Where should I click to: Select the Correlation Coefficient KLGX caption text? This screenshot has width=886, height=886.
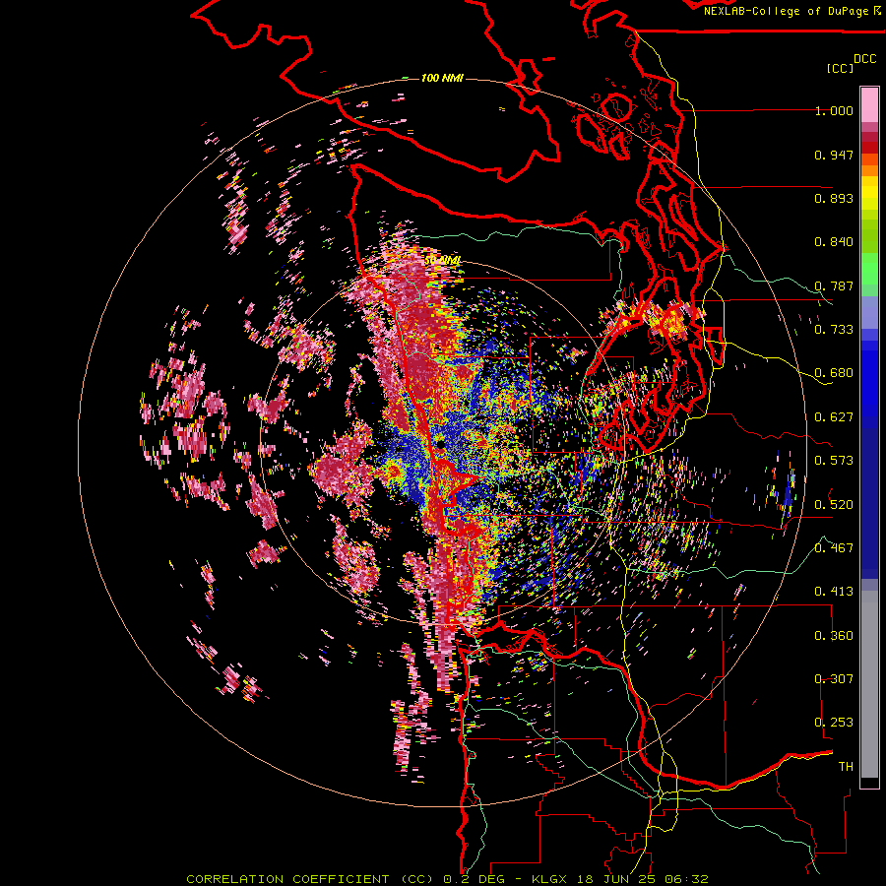point(447,879)
